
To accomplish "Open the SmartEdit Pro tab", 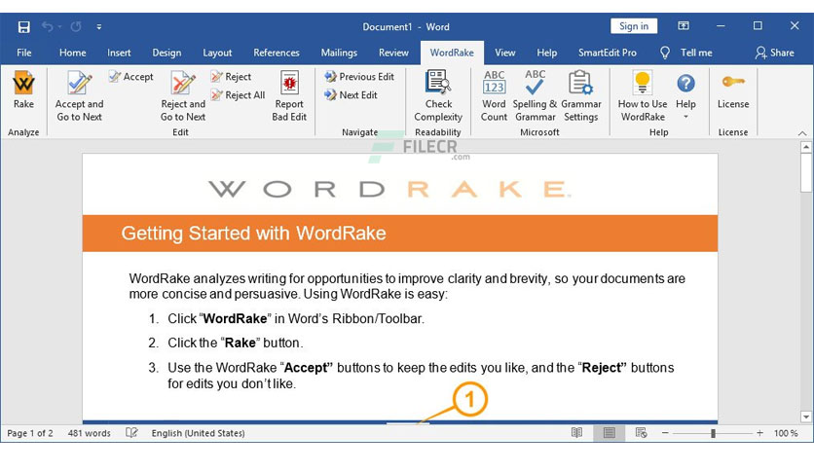I will click(x=608, y=53).
